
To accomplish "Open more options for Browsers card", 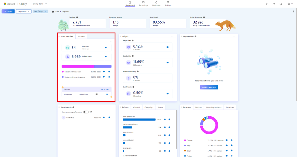I will point(233,112).
